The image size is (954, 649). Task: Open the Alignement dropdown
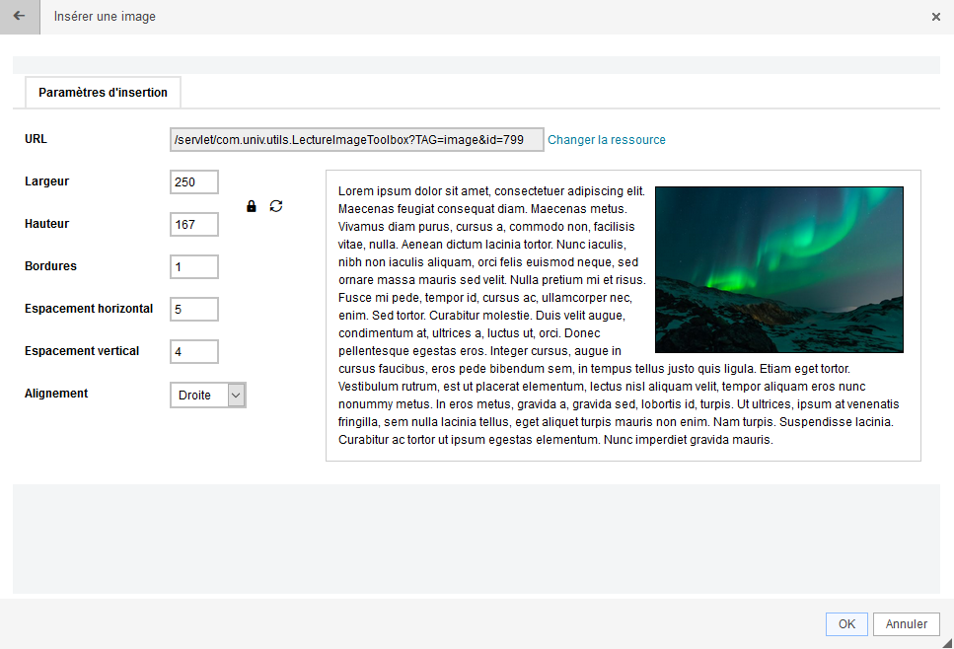208,396
